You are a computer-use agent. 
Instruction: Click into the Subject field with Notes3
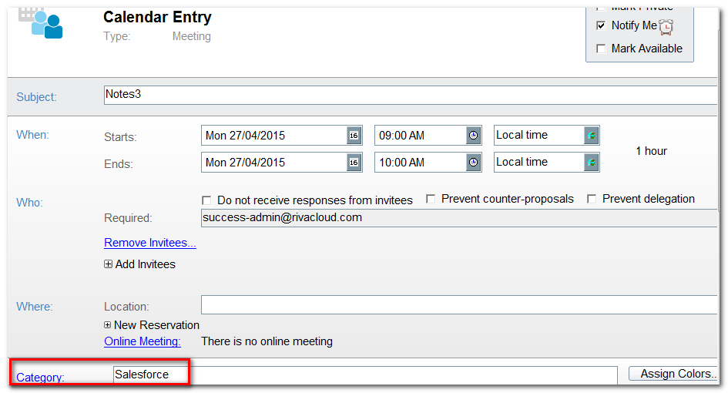click(x=411, y=95)
